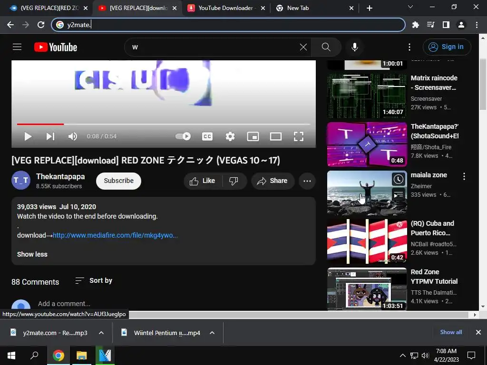
Task: Open Thekantapapa channel avatar
Action: coord(21,180)
